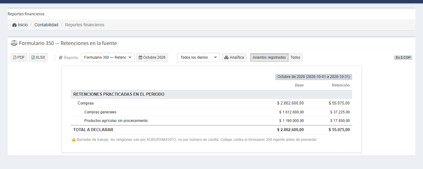
Task: Click the cubes icon in Analítica
Action: (x=227, y=57)
